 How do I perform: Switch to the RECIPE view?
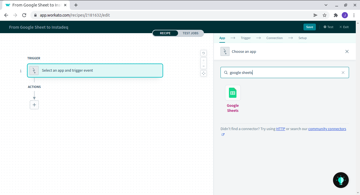coord(165,33)
